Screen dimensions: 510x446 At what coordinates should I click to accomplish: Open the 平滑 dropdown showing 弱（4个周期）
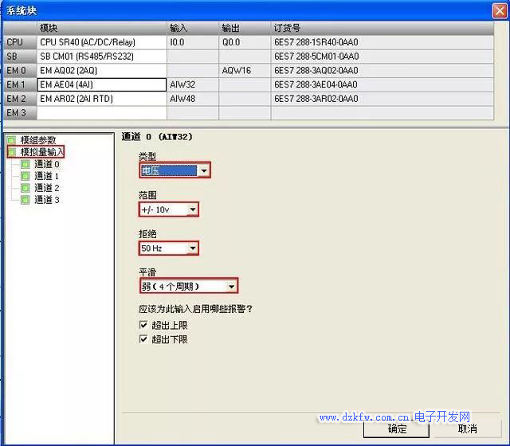(x=231, y=287)
